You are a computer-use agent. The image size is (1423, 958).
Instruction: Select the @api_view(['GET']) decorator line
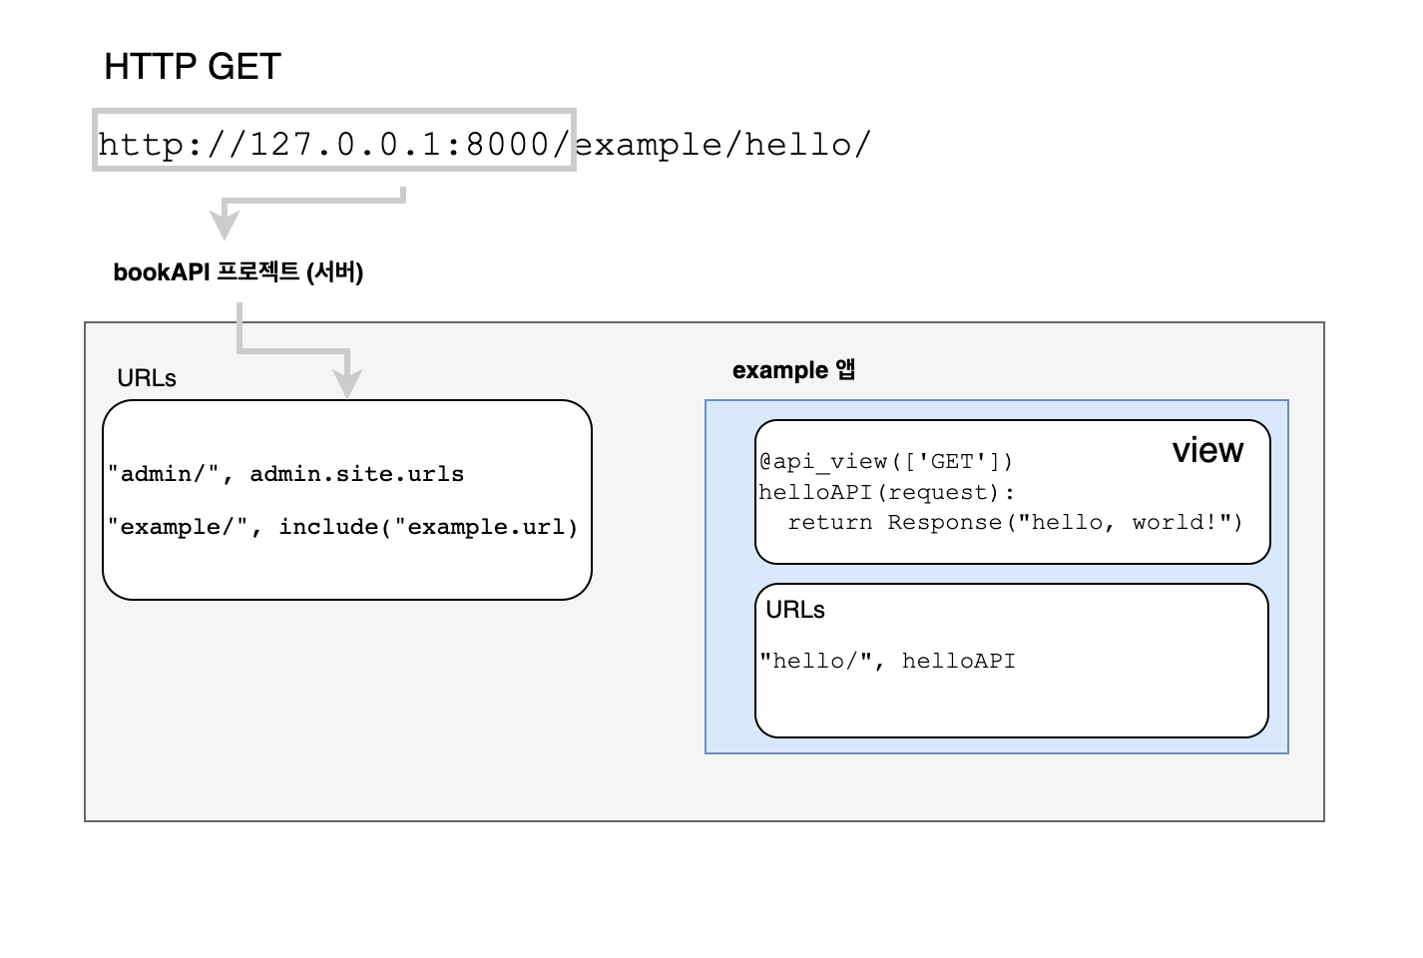point(886,461)
